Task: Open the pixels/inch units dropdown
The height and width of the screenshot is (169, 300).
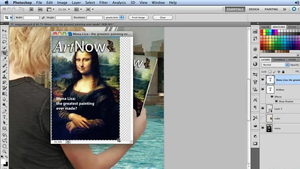Action: pos(114,18)
